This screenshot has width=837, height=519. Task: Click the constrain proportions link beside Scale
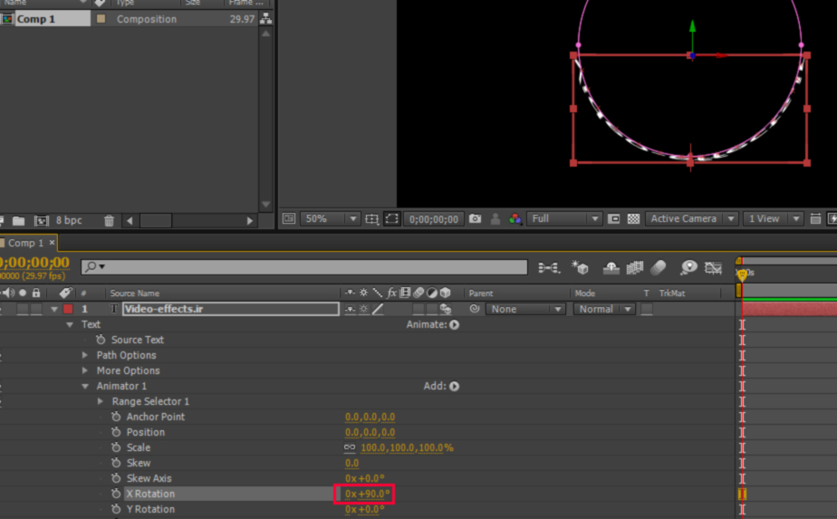pos(350,447)
